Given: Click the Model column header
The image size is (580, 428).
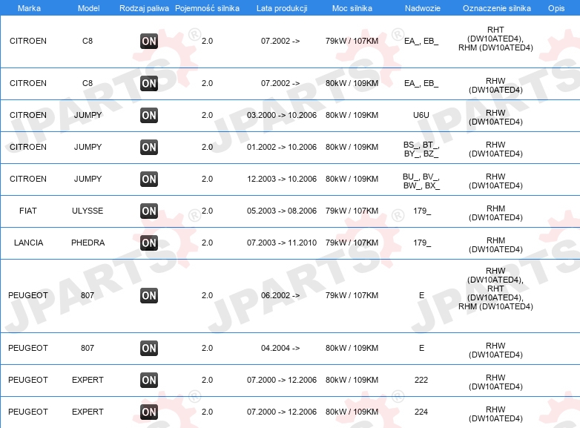Looking at the screenshot, I should pyautogui.click(x=88, y=8).
